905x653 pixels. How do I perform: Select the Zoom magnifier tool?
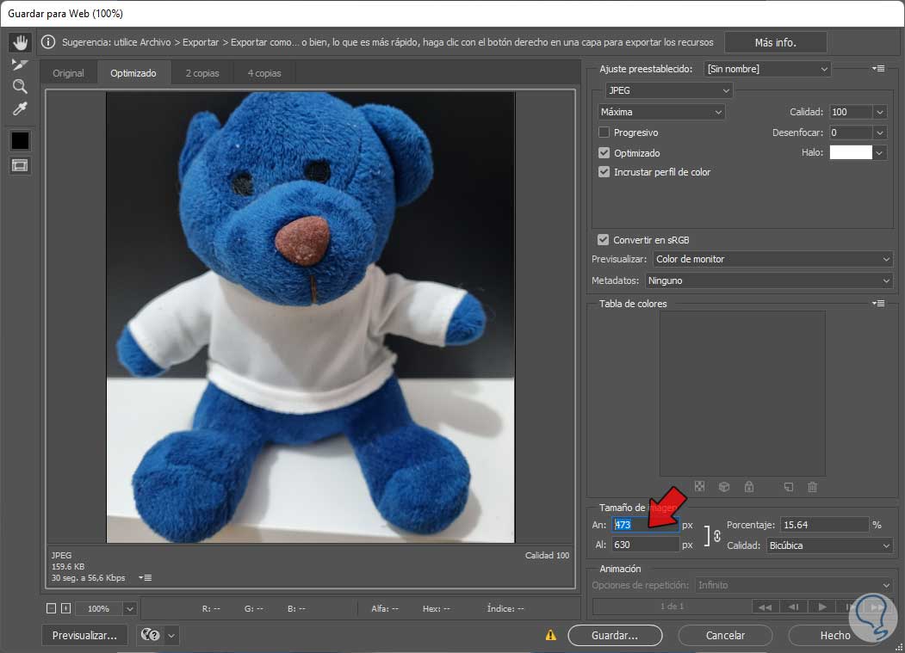[20, 86]
